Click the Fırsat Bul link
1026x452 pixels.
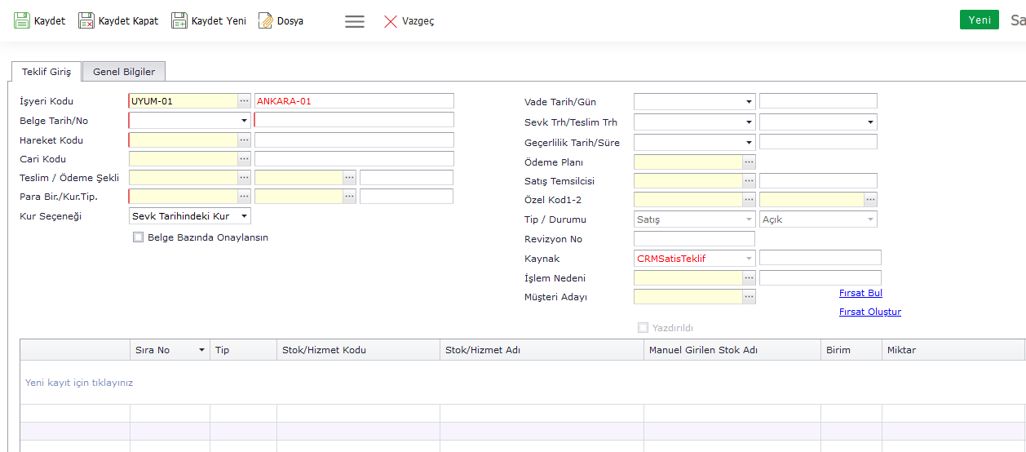(860, 293)
